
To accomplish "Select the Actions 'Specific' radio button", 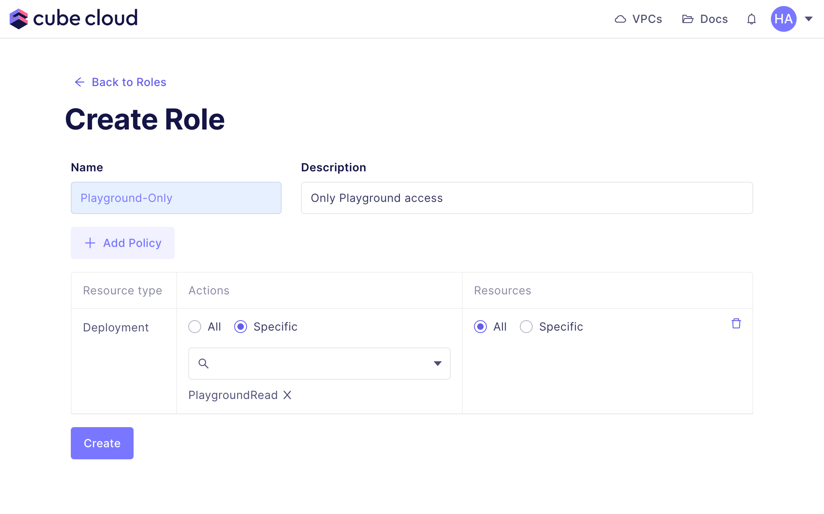I will pyautogui.click(x=241, y=326).
